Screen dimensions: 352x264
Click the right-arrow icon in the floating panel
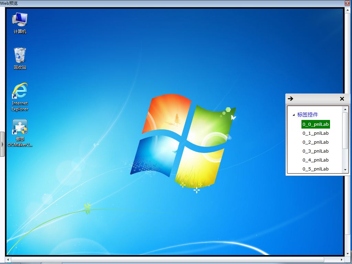pos(290,99)
